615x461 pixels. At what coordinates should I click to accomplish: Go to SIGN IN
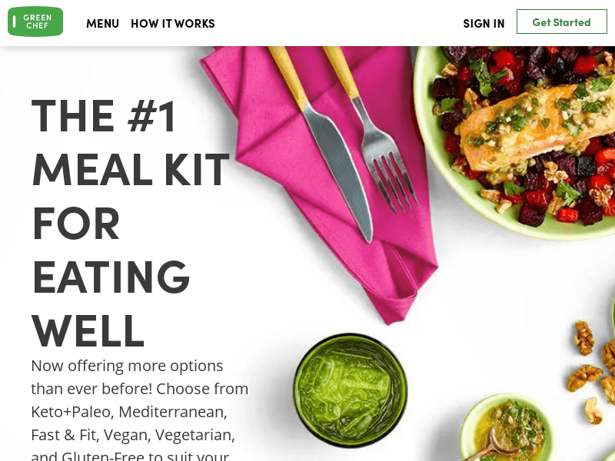[x=484, y=24]
